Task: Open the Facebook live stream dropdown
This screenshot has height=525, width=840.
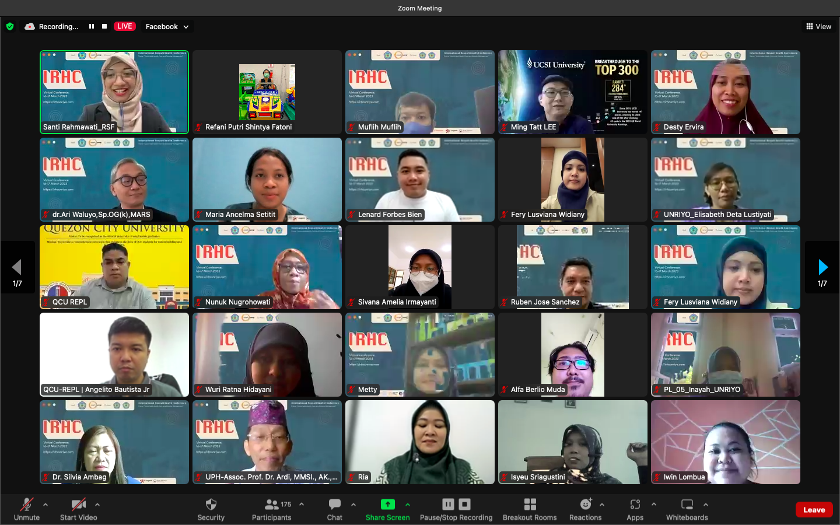Action: click(167, 26)
